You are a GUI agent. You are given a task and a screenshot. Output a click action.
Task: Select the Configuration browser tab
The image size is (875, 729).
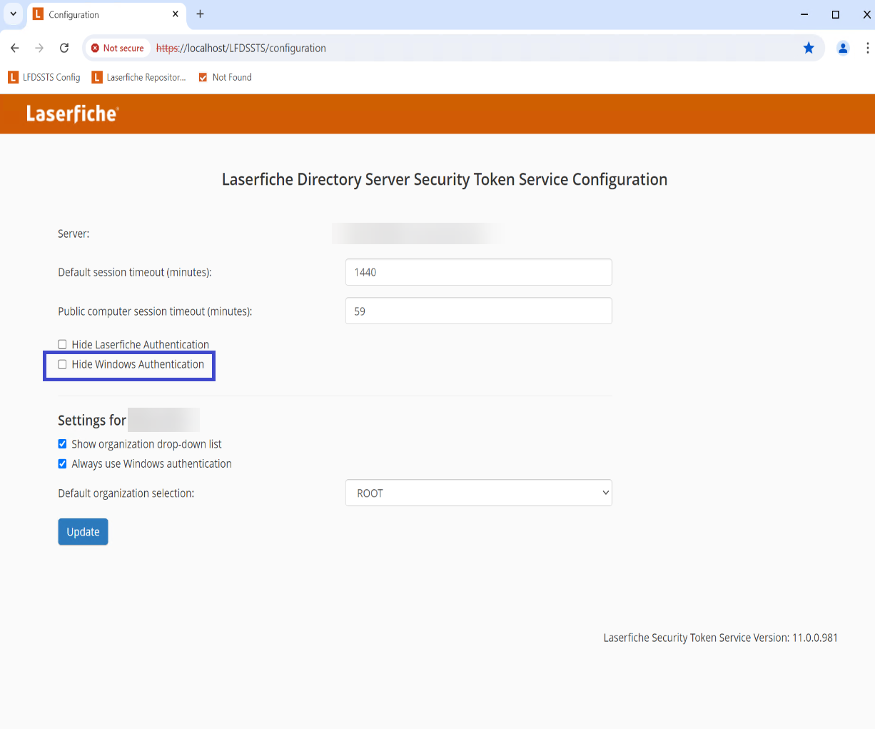click(x=106, y=14)
